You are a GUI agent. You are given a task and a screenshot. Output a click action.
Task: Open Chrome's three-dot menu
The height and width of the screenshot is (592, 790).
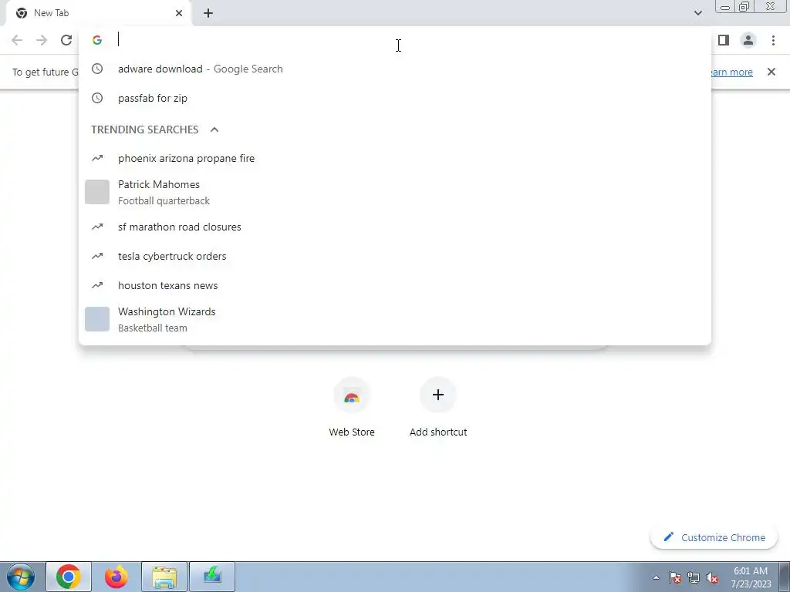773,40
